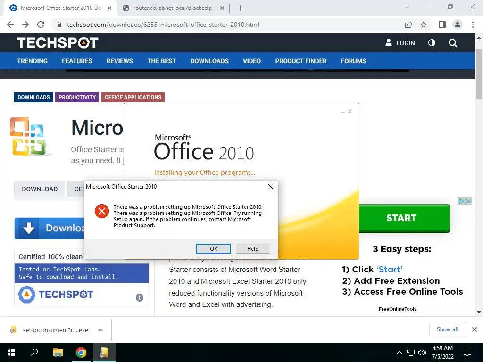483x362 pixels.
Task: Click the padlock site info icon
Action: click(x=59, y=25)
